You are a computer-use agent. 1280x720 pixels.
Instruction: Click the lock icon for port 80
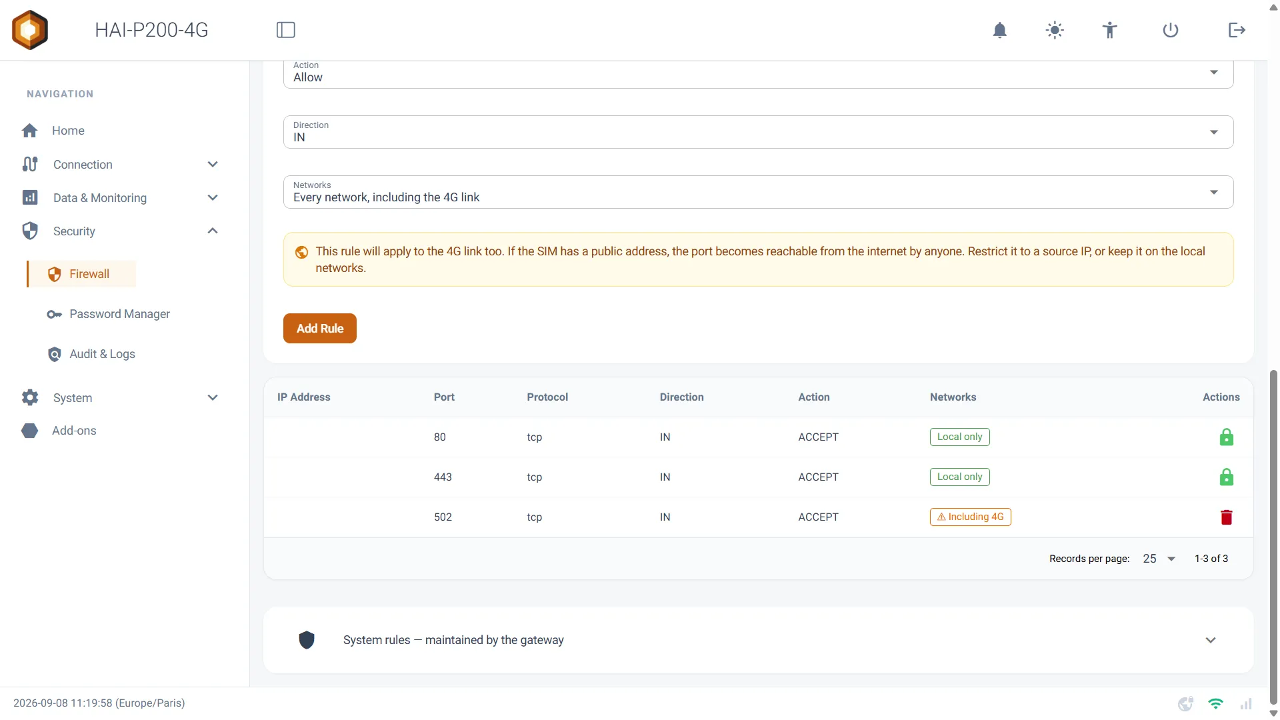(x=1227, y=437)
